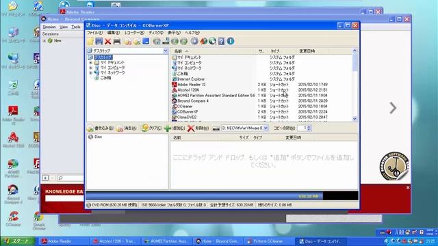Screen dimensions: 438x246
Task: Switch to Piriform CCleaner taskbar button
Action: coord(268,241)
